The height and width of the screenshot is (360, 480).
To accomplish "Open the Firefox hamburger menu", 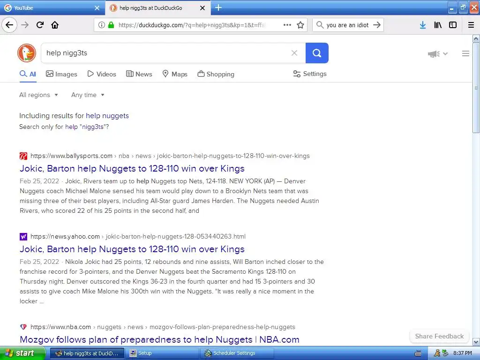I will [471, 25].
